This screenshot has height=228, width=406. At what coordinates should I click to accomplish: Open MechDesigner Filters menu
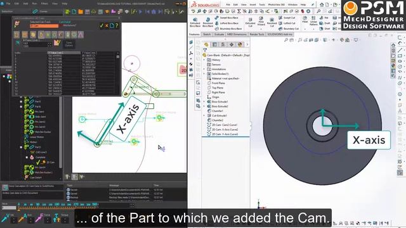44,4
